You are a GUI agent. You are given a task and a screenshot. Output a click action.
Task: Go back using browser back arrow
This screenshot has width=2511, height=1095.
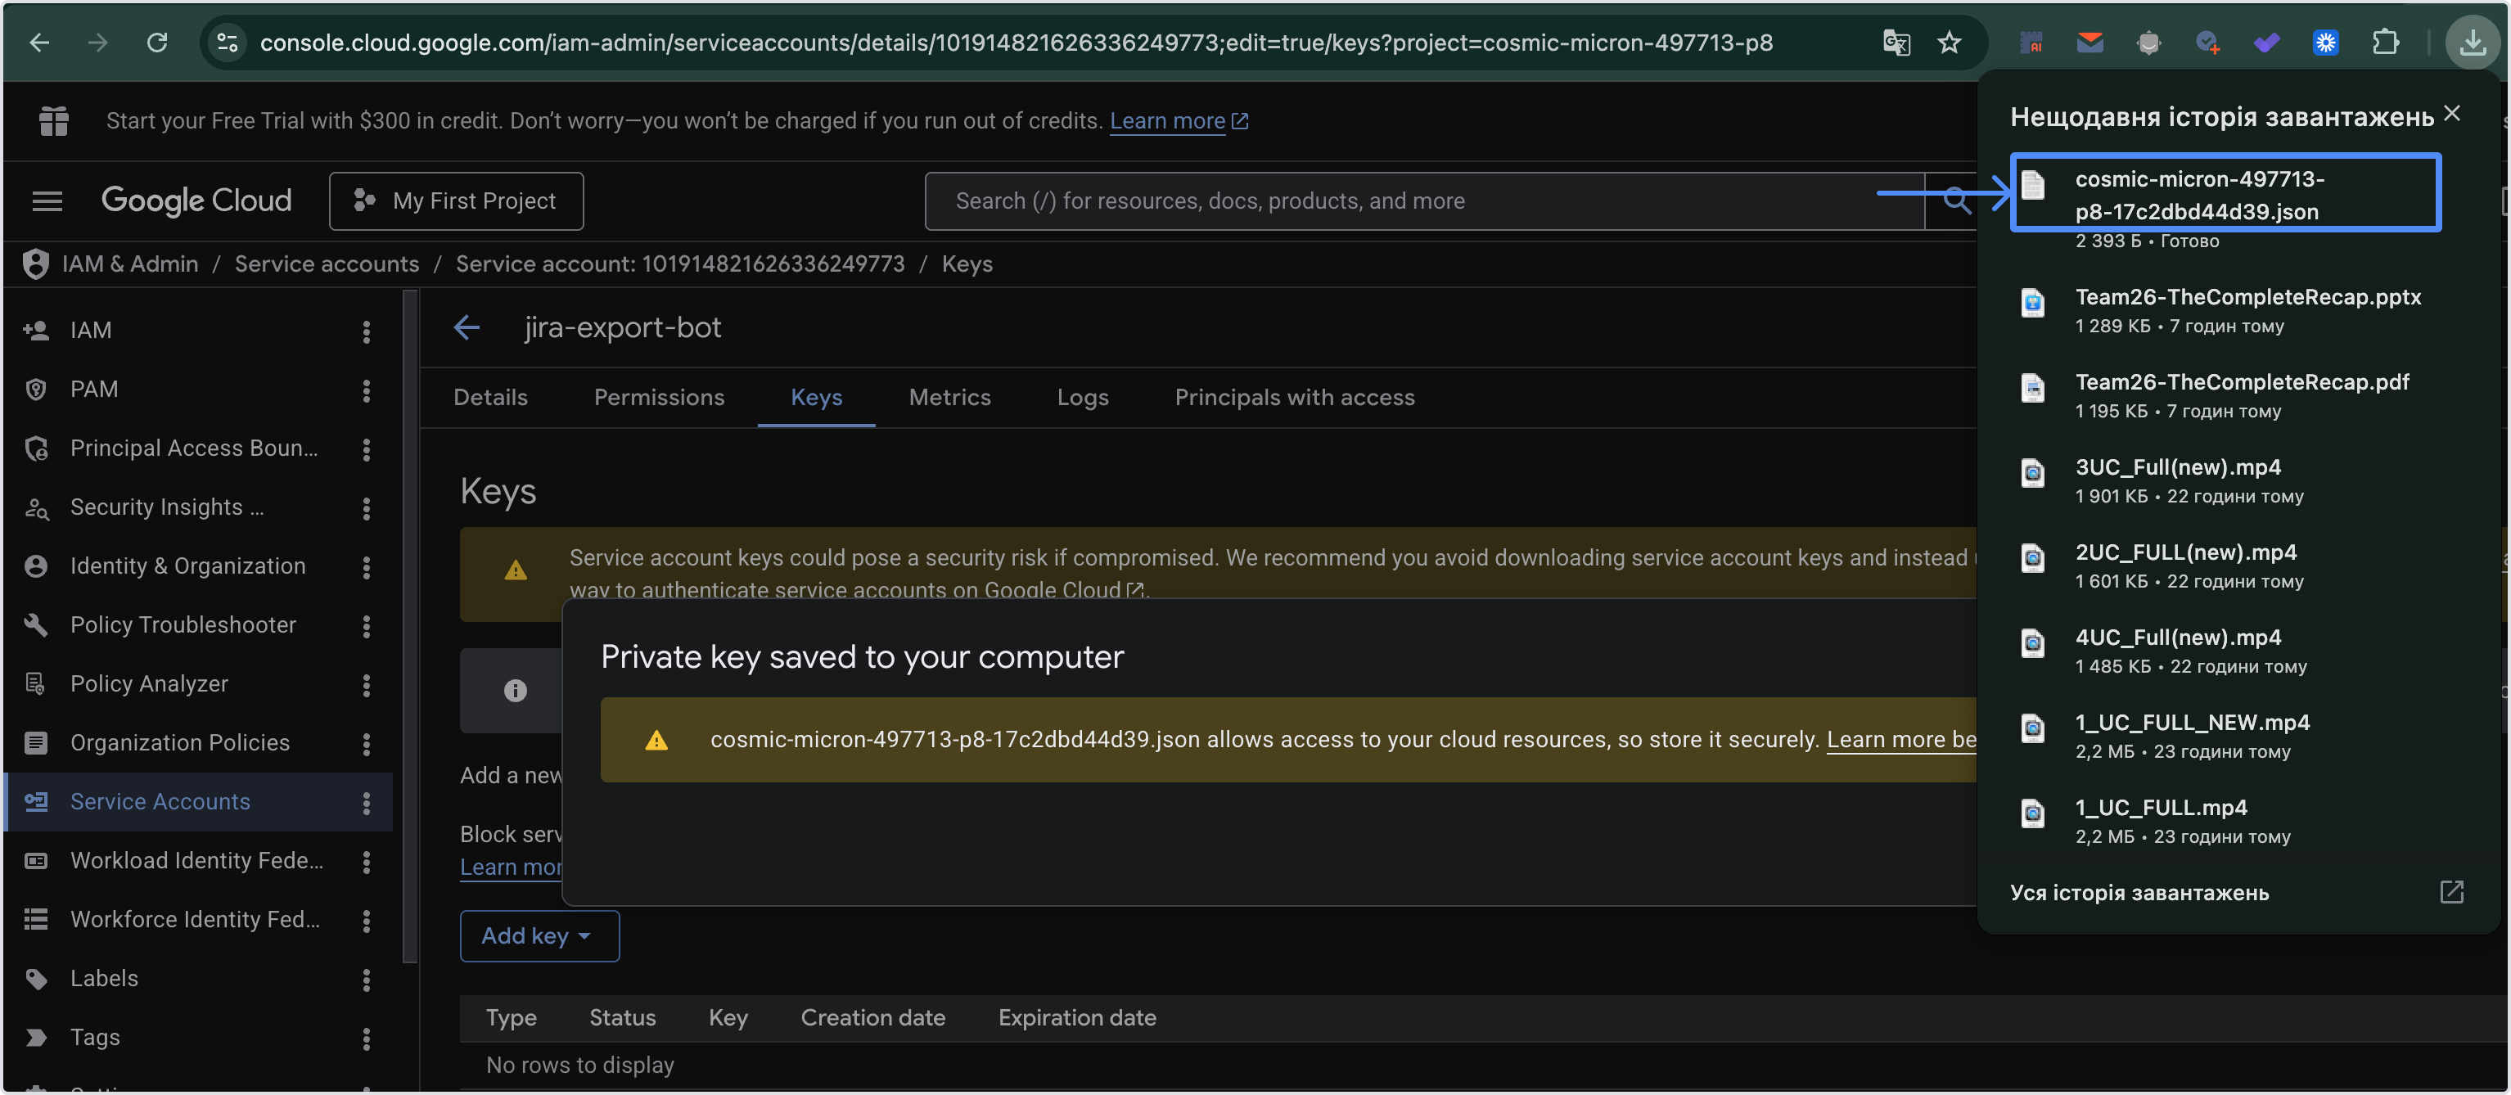coord(39,42)
